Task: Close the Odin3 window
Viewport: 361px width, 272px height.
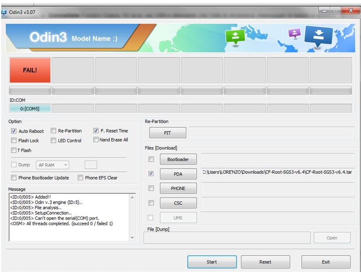Action: [350, 11]
